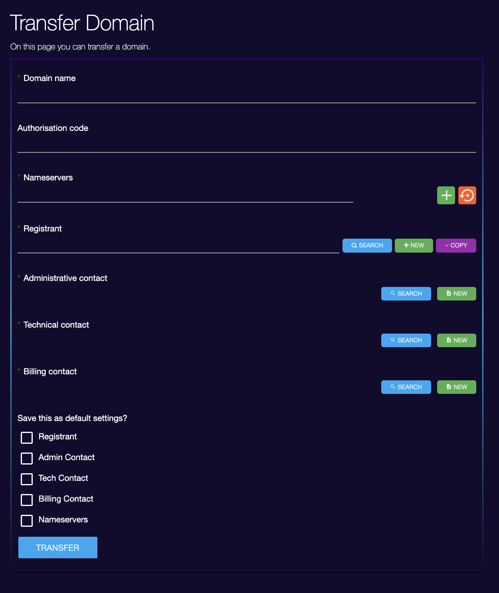Tick the Admin Contact checkbox
This screenshot has height=593, width=499.
tap(27, 459)
